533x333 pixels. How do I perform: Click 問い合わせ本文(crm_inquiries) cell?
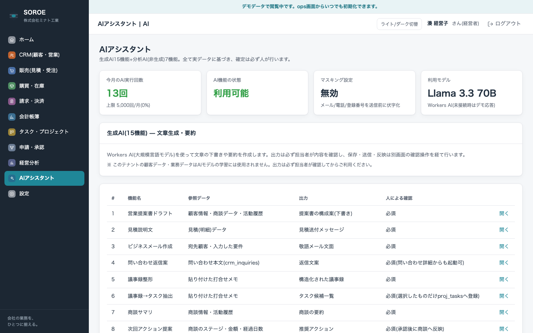click(x=224, y=263)
